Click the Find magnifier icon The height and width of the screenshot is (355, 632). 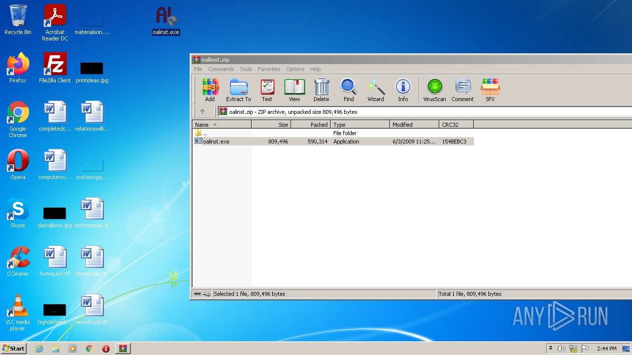tap(349, 90)
